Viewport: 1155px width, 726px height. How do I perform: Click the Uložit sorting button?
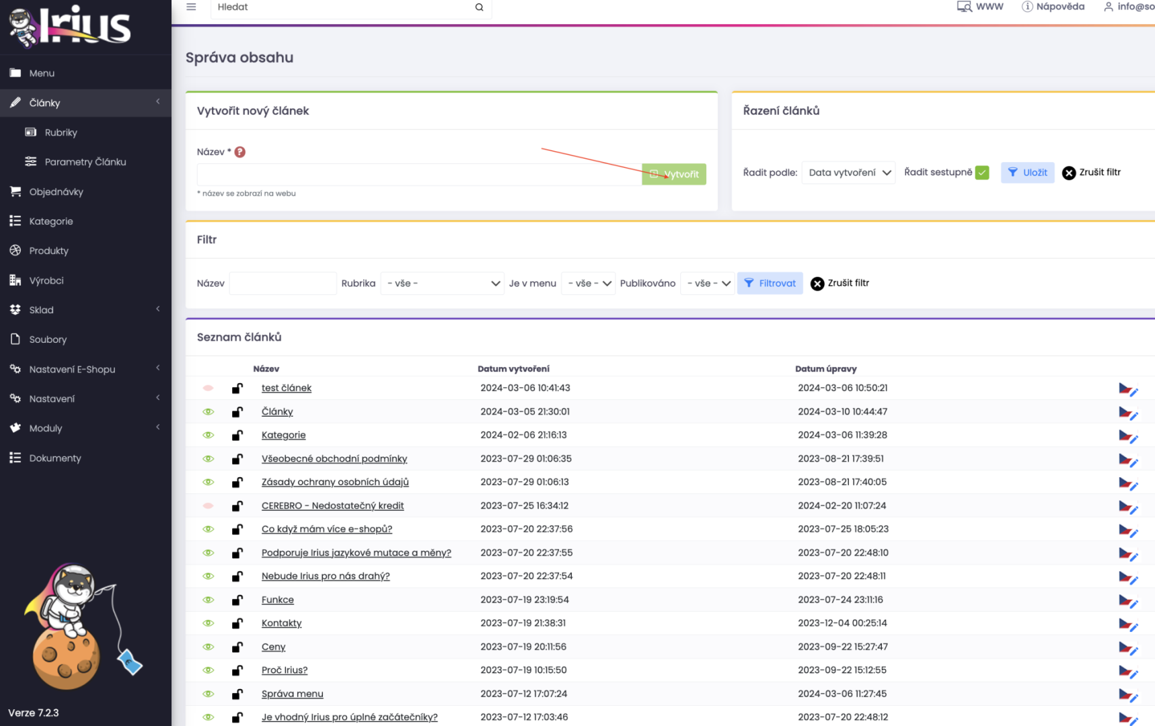coord(1027,173)
